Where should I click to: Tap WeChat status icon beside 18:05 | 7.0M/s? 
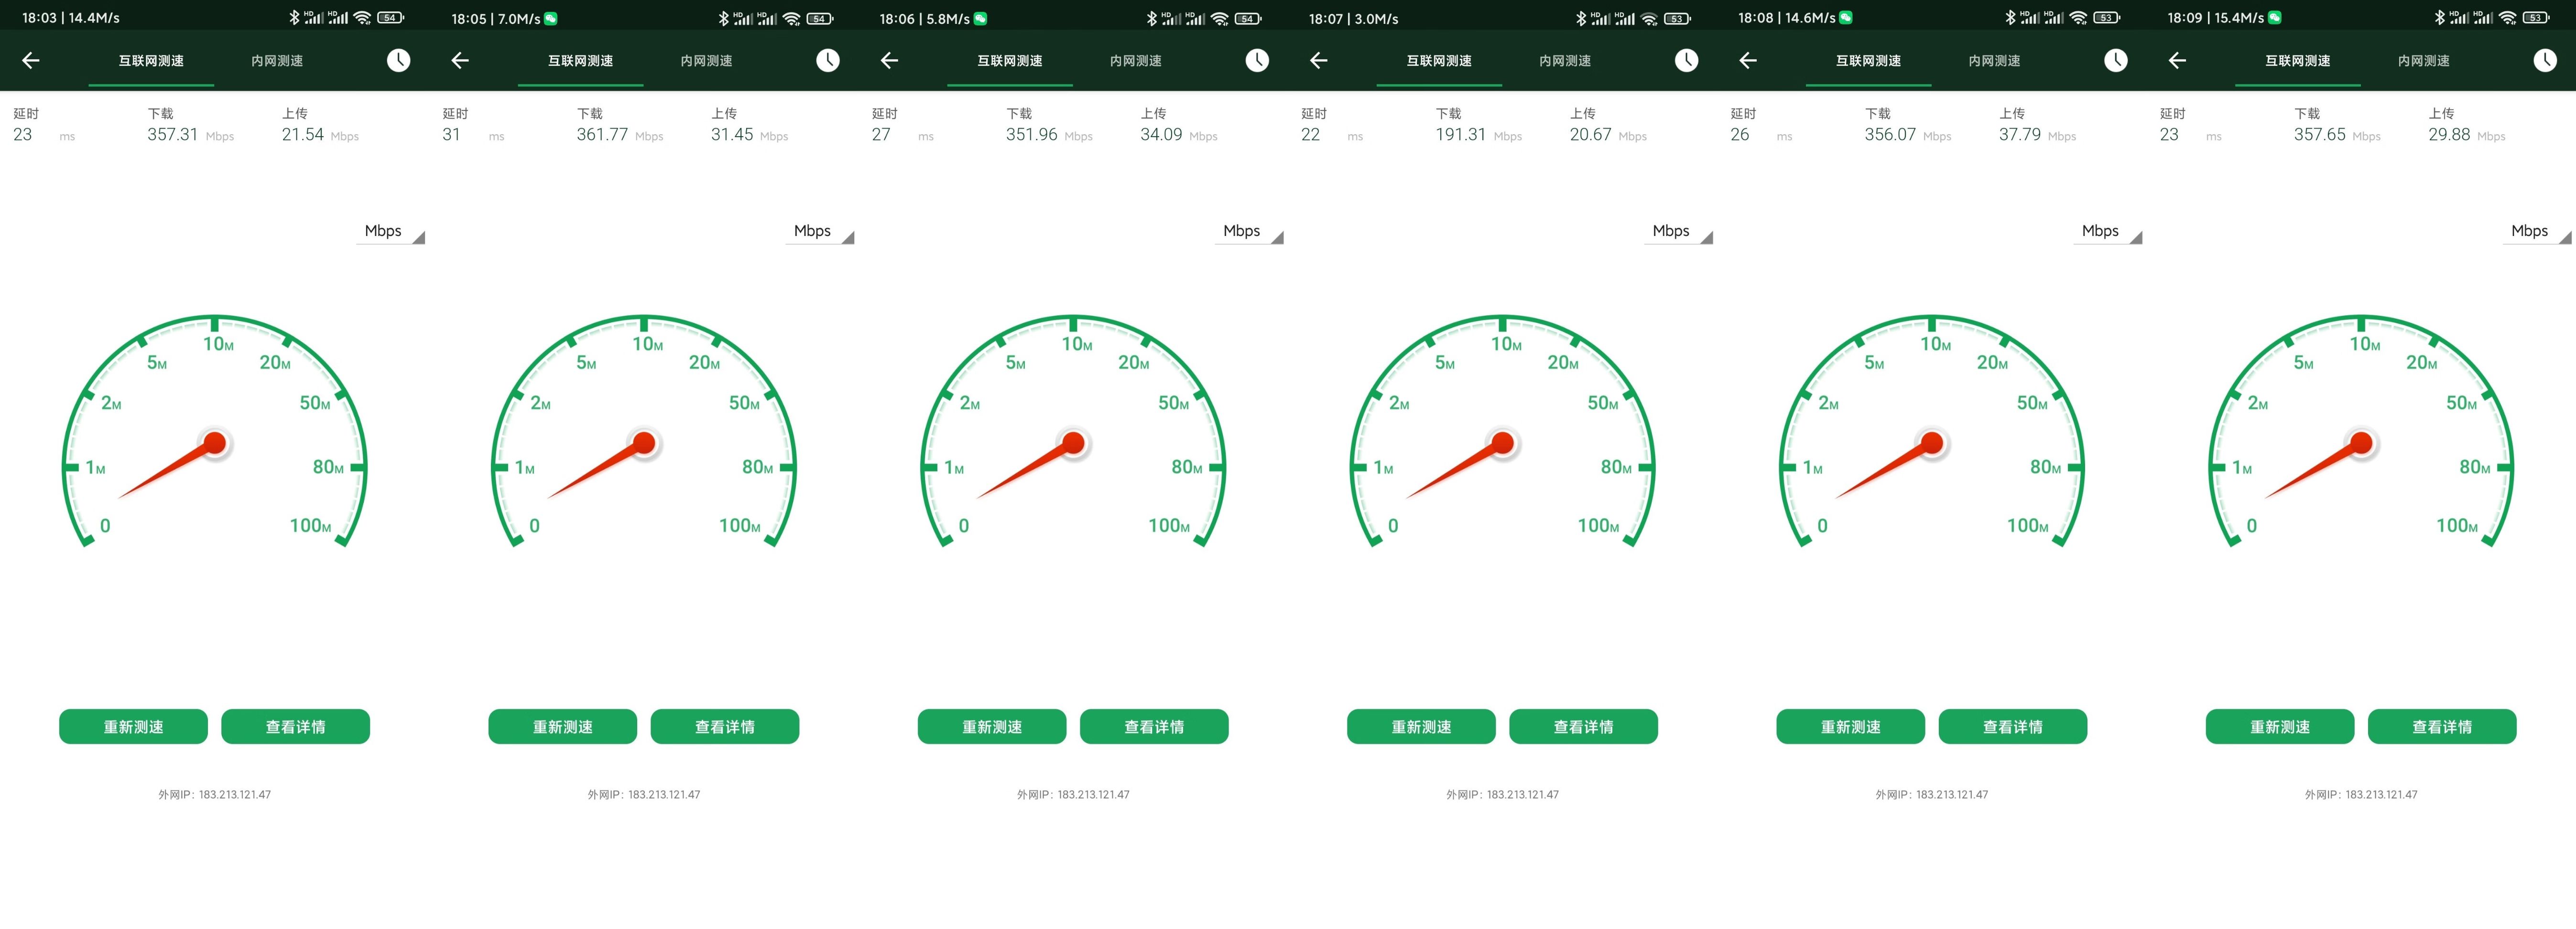click(551, 18)
